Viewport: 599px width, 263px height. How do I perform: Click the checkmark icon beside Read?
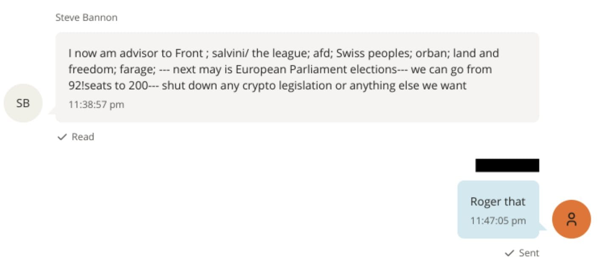pos(62,137)
